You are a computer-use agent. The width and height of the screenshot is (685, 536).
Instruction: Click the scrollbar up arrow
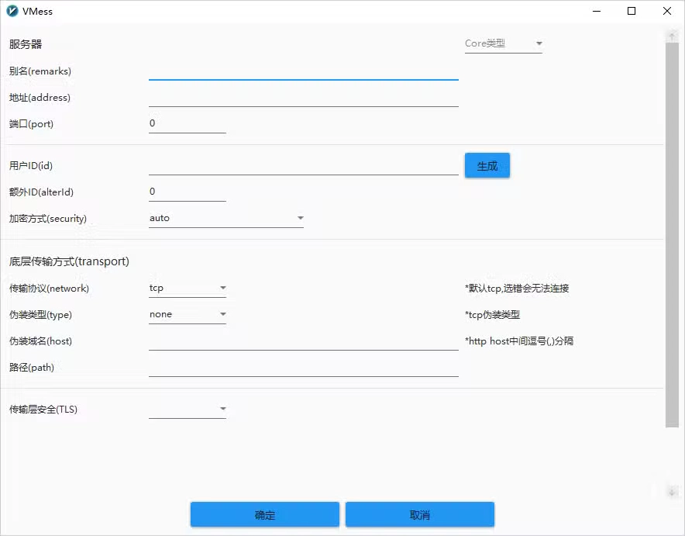point(671,34)
